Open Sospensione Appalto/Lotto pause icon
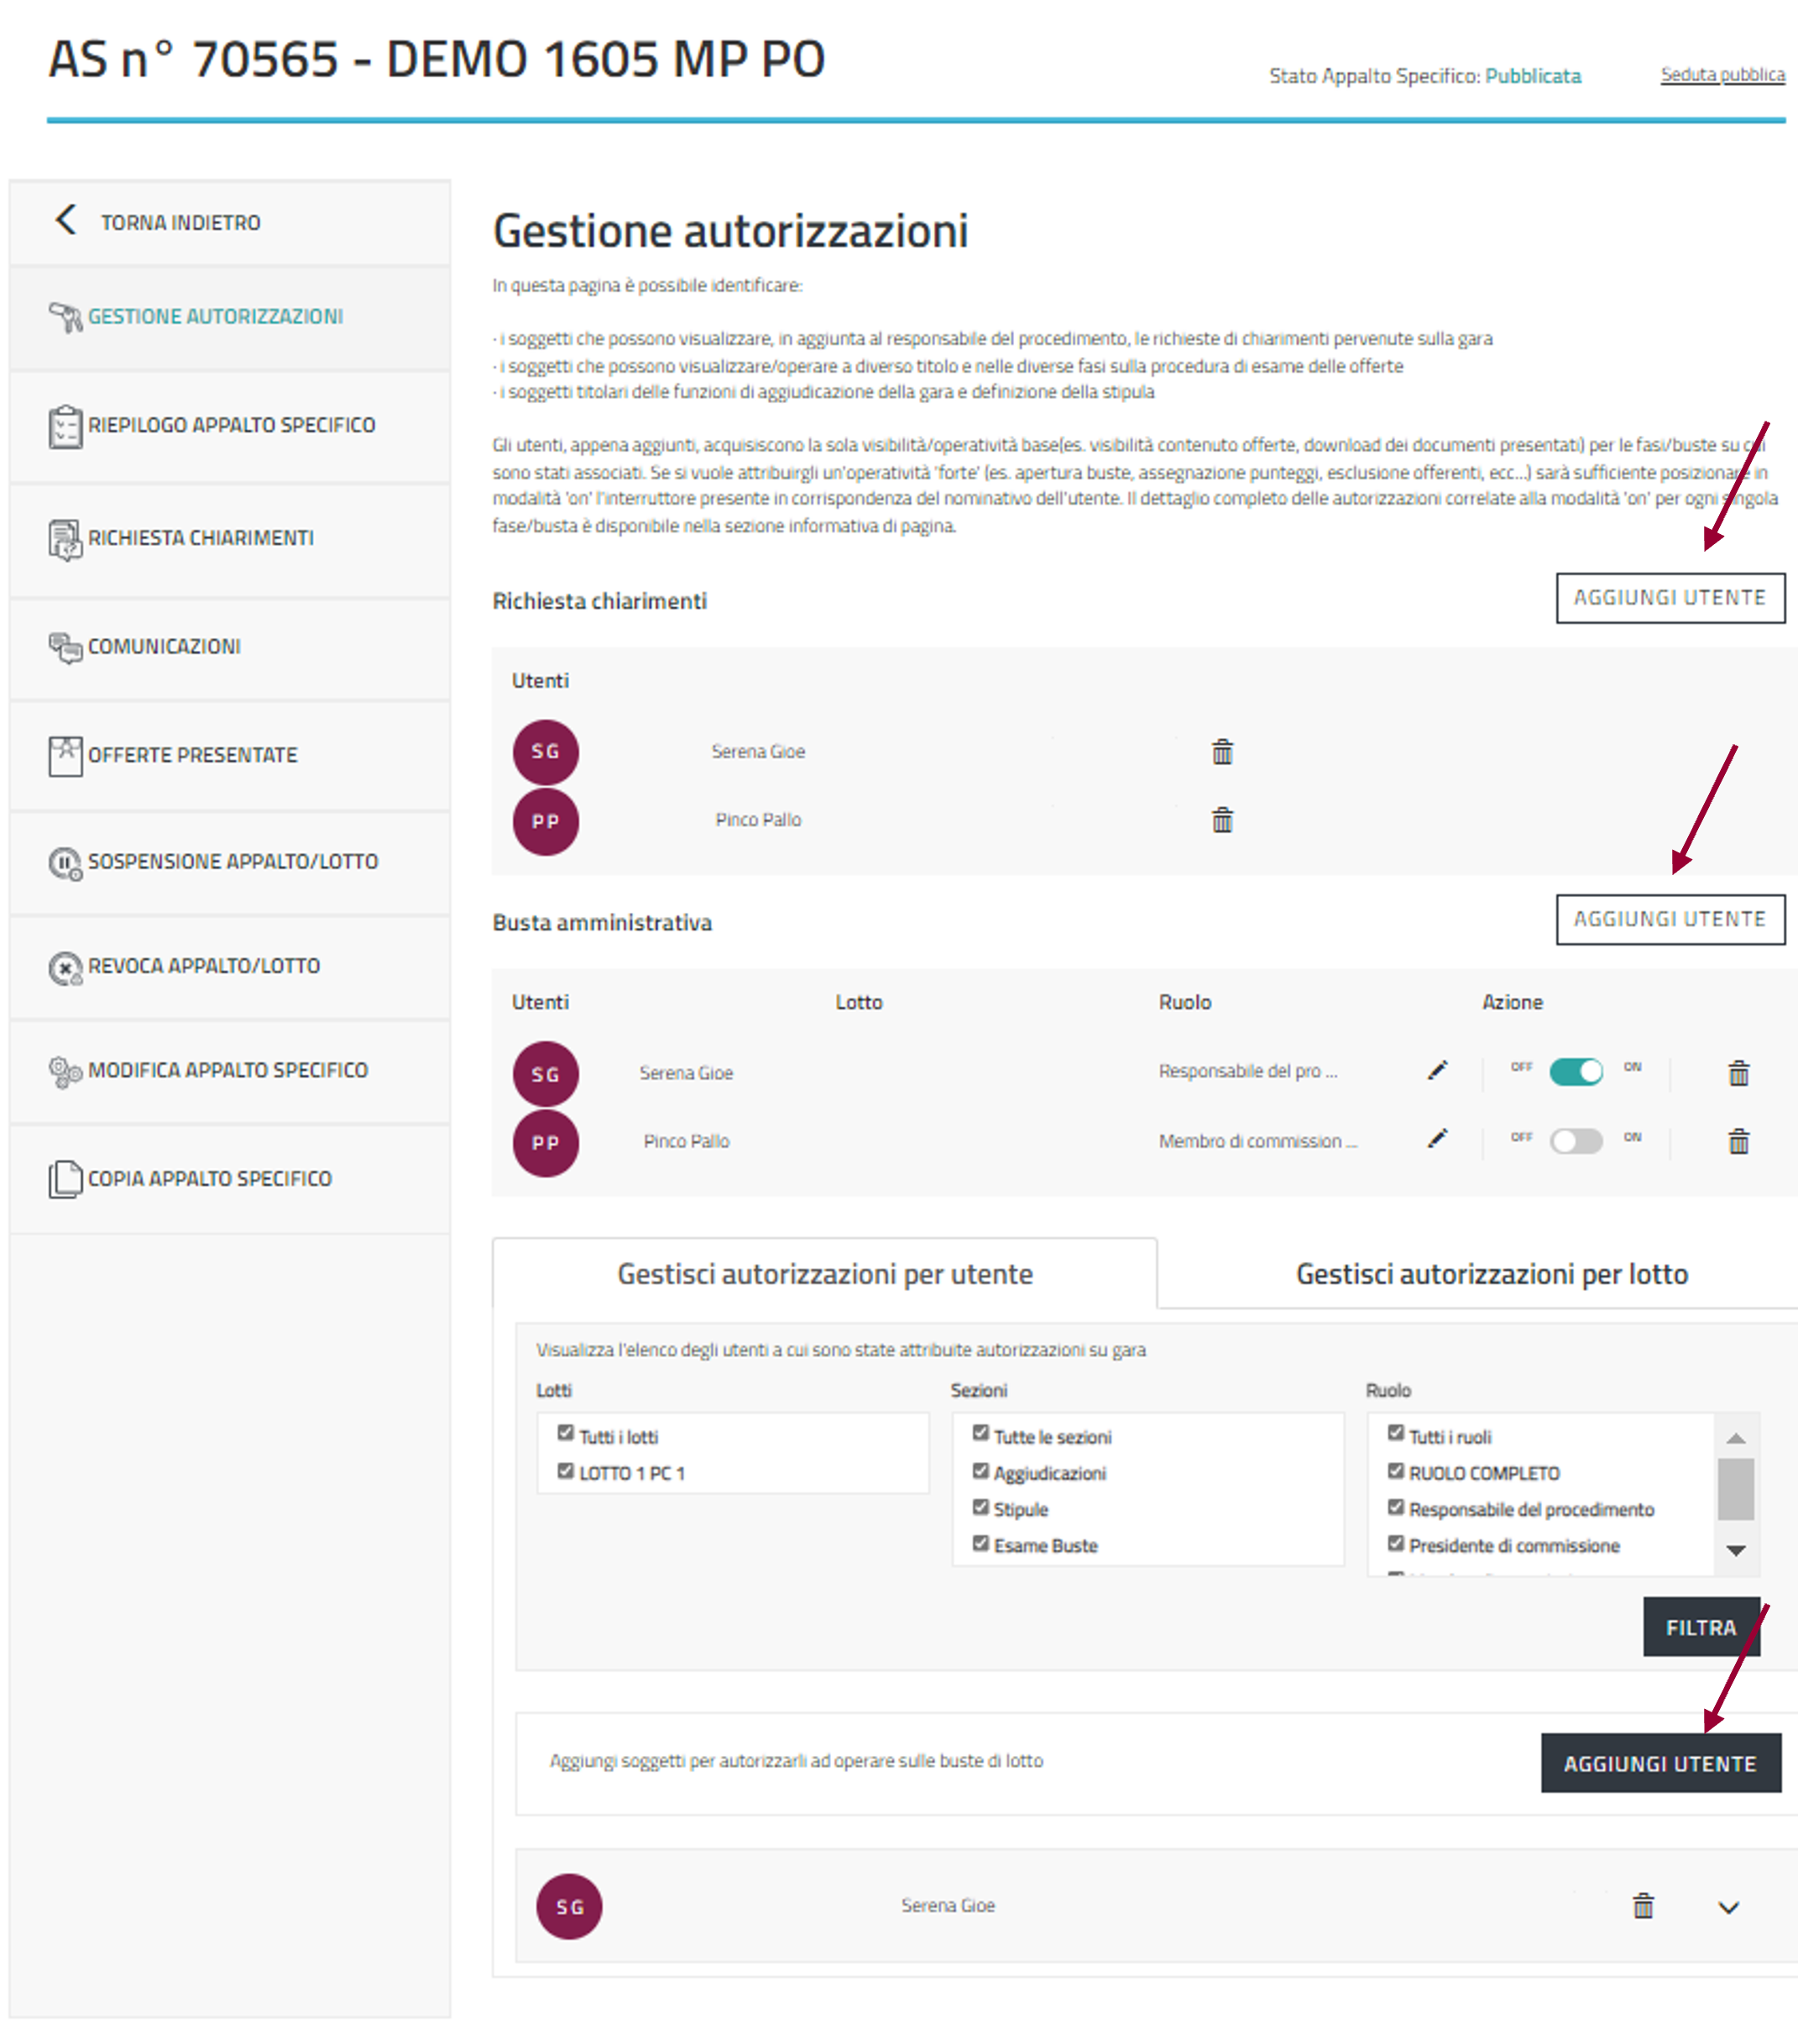Viewport: 1798px width, 2044px height. coord(65,862)
